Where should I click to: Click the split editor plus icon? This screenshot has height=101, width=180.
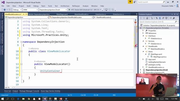136,20
